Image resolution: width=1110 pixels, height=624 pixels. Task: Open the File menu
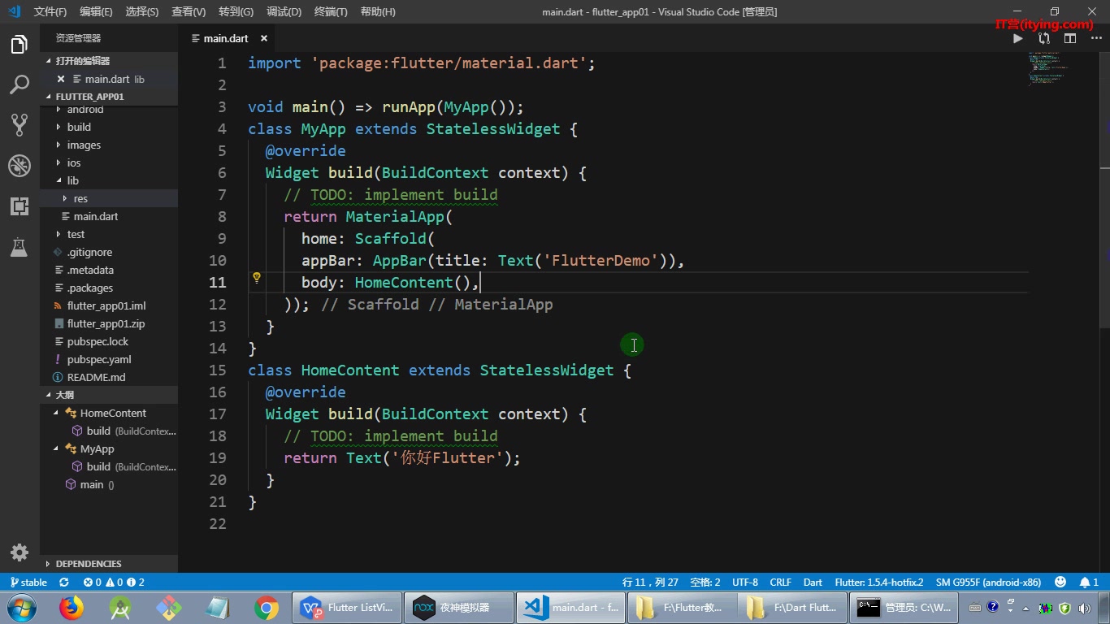(x=50, y=11)
